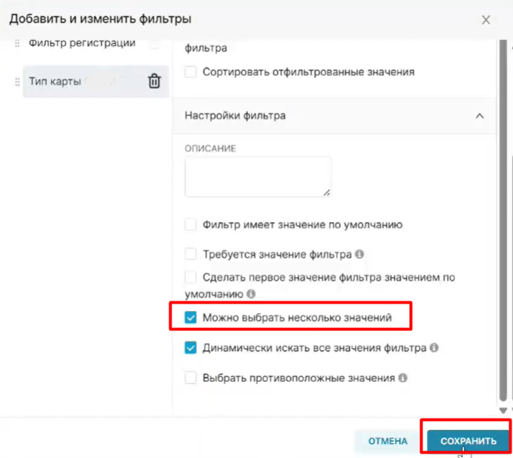Click info icon beside "Выбрать противоположные значения"
The height and width of the screenshot is (458, 513).
coord(402,377)
